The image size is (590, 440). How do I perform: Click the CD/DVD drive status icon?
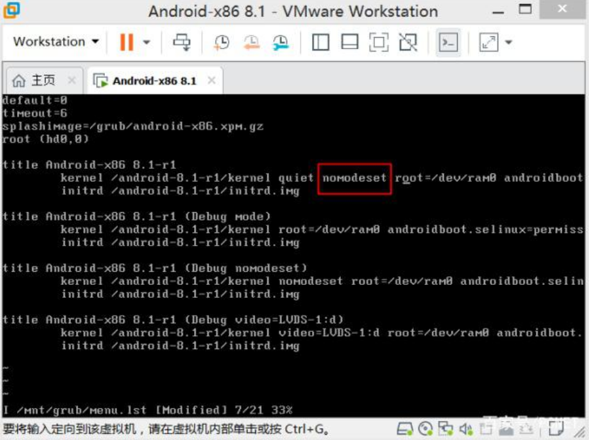click(425, 429)
